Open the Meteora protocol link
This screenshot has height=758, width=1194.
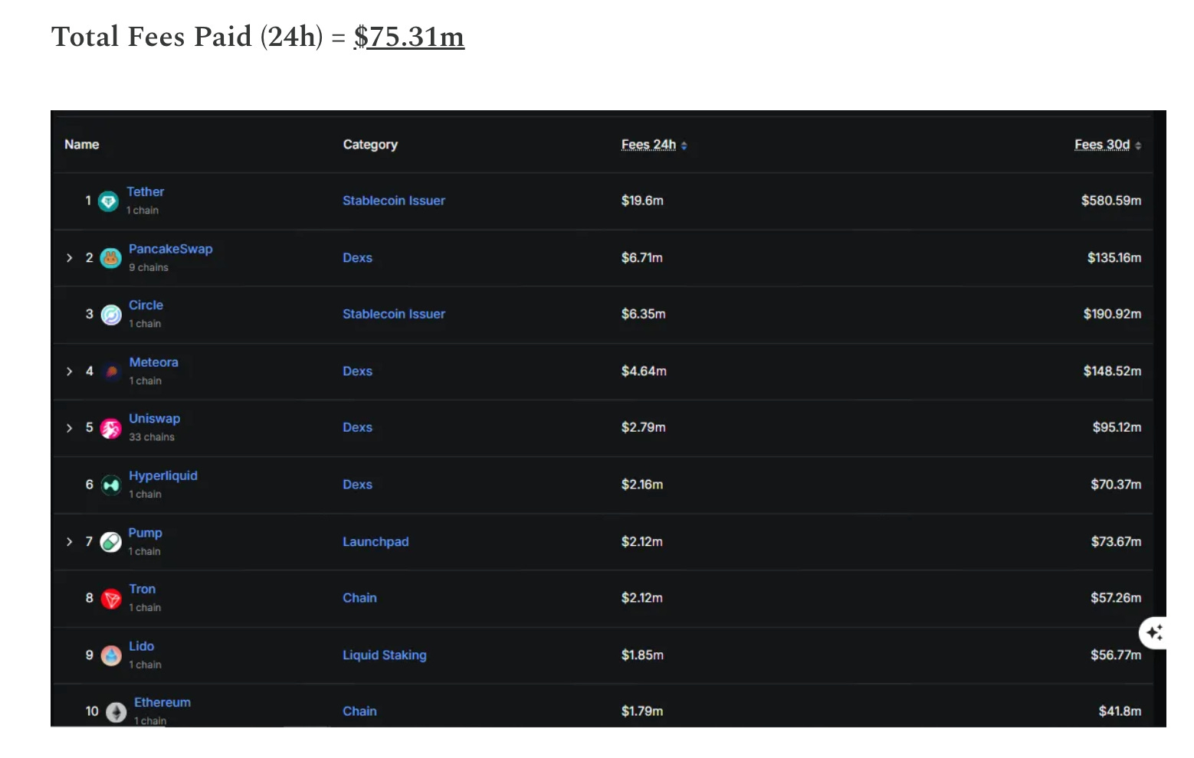(x=154, y=362)
